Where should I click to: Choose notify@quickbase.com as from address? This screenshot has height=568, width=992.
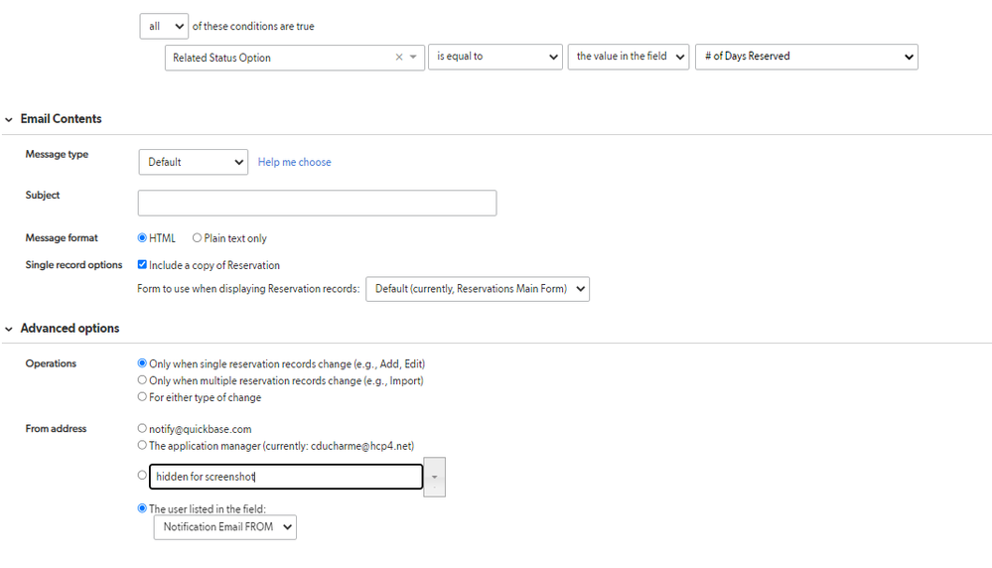[142, 428]
